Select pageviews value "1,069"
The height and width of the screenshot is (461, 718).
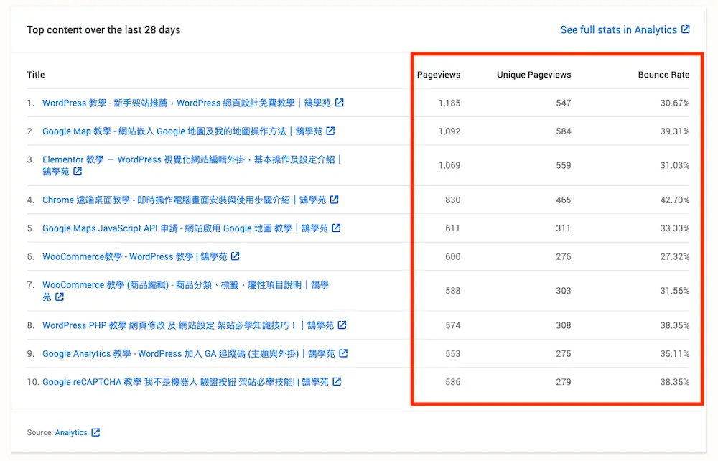coord(449,165)
